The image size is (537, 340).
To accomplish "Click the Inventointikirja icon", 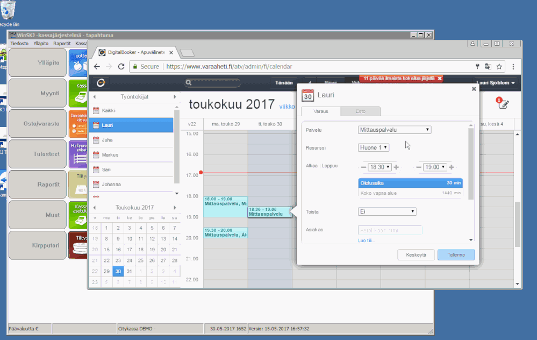I will 78,123.
